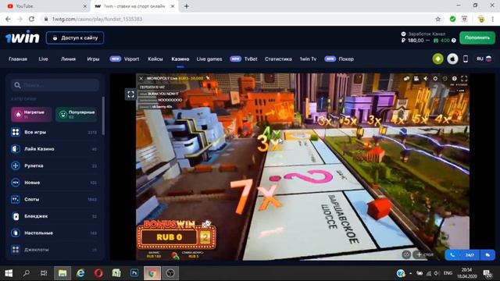Click the 24/7 support button
Viewport: 500px width, 281px height.
click(x=470, y=255)
